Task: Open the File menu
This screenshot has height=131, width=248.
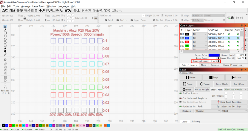Action: [x=3, y=6]
